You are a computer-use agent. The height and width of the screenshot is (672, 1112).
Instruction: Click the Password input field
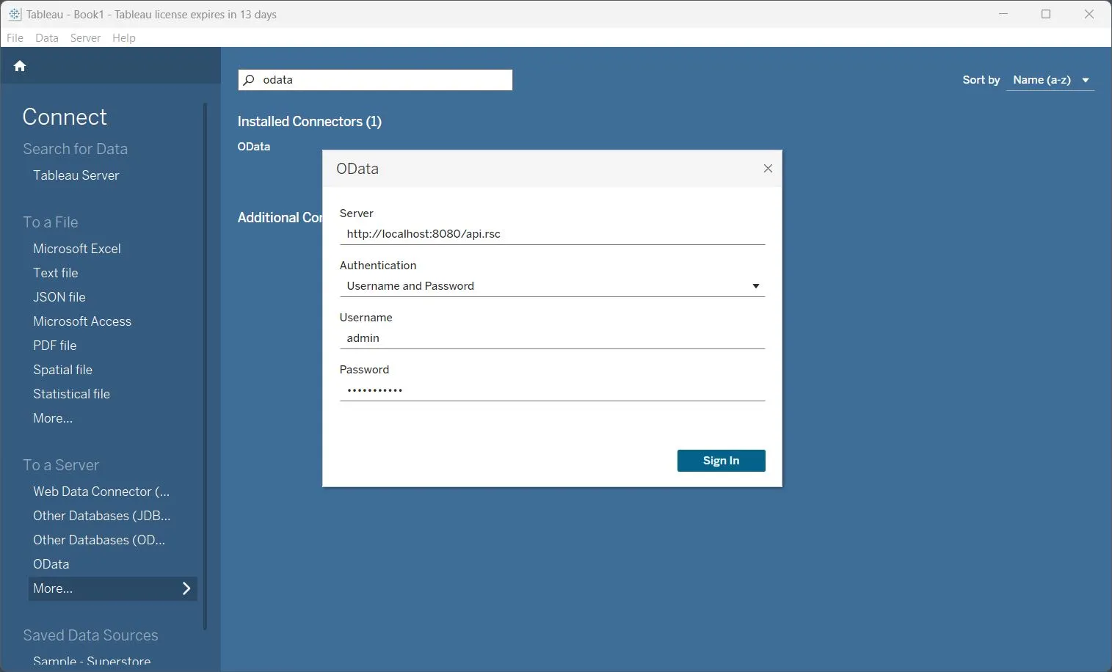(553, 390)
